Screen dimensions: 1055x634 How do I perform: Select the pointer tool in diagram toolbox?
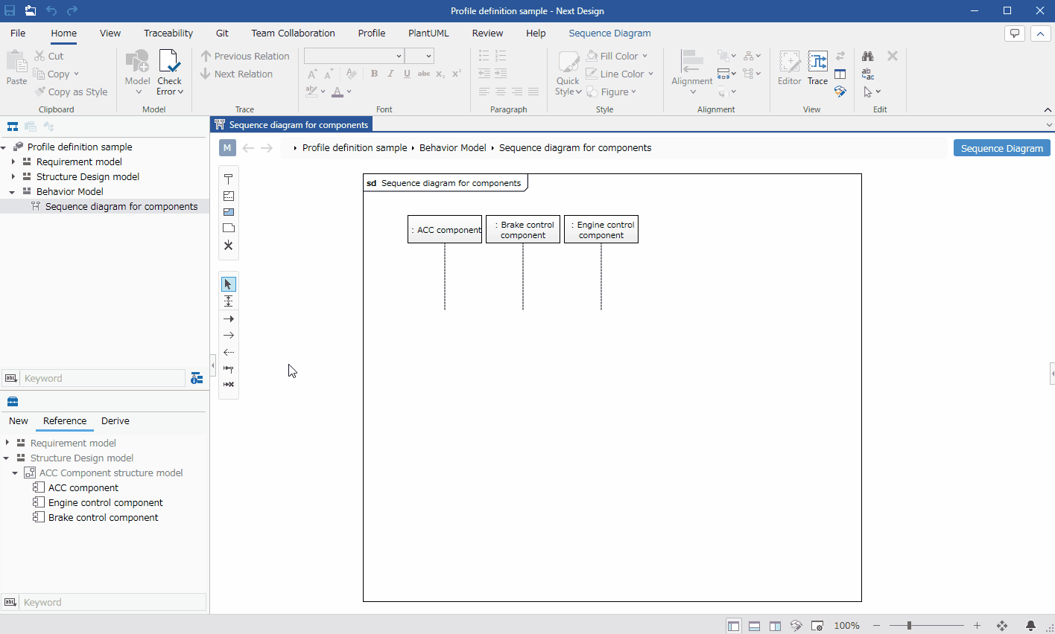pos(229,284)
